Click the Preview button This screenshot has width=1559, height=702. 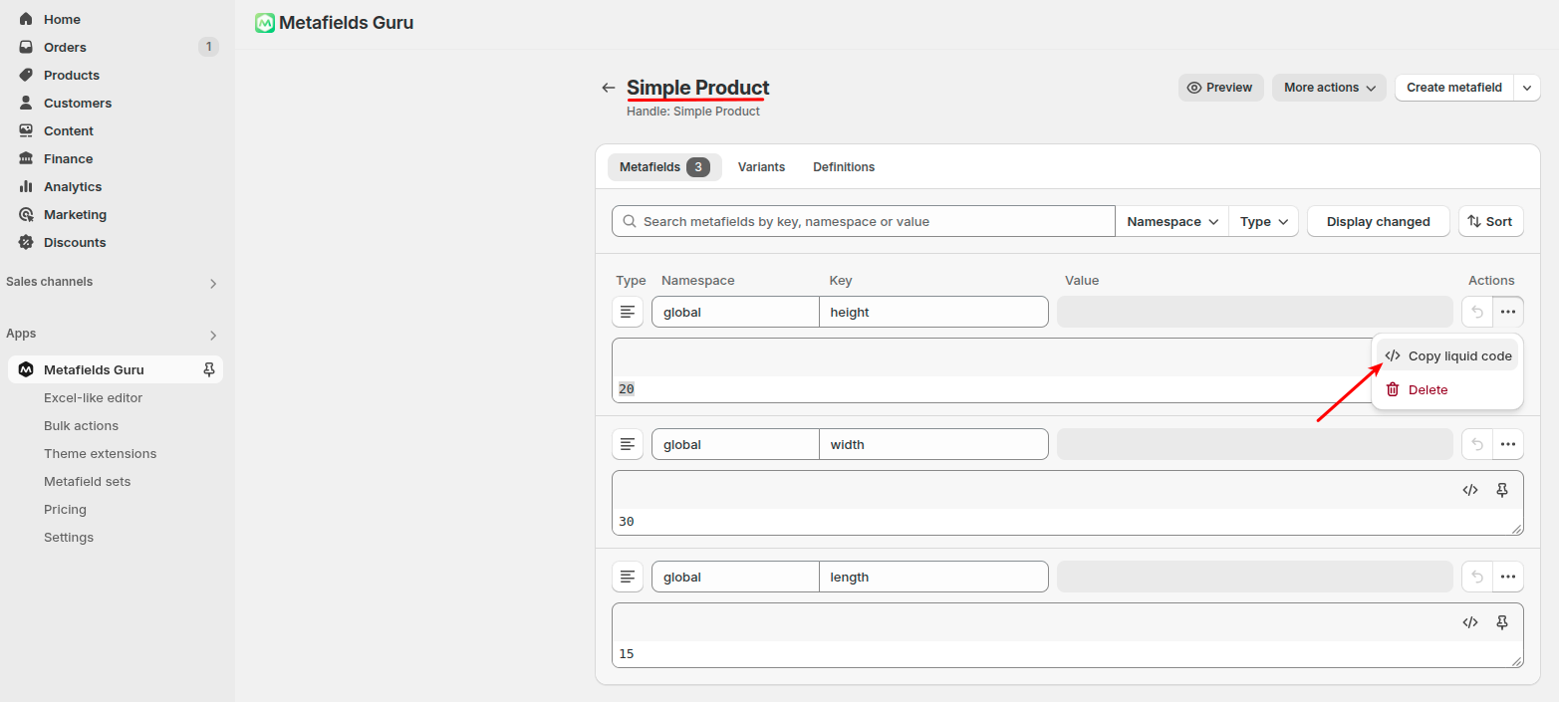[1221, 88]
